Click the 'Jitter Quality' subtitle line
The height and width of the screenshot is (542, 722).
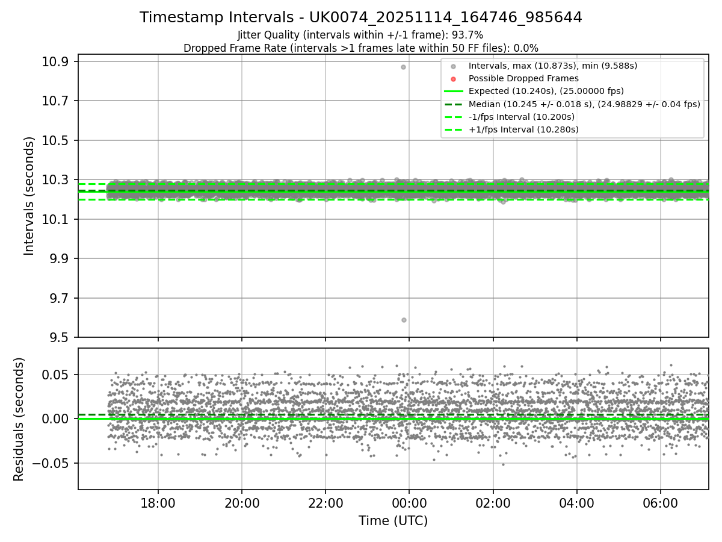[360, 36]
